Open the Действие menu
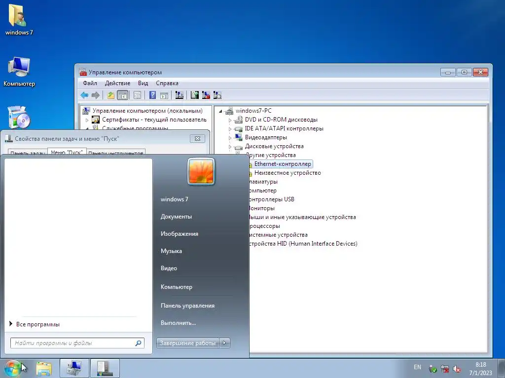This screenshot has height=378, width=505. 117,83
